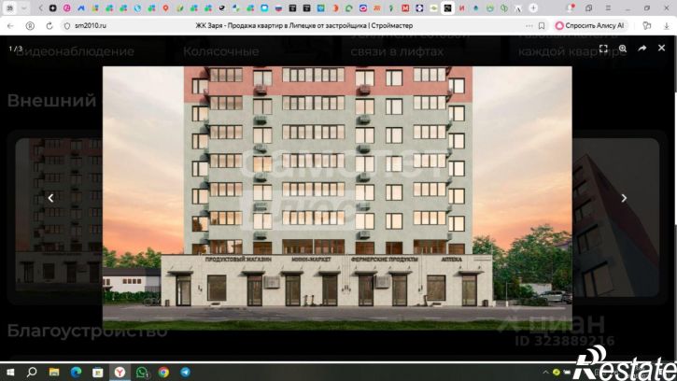Reload the page in the browser
The image size is (677, 381).
[x=51, y=26]
